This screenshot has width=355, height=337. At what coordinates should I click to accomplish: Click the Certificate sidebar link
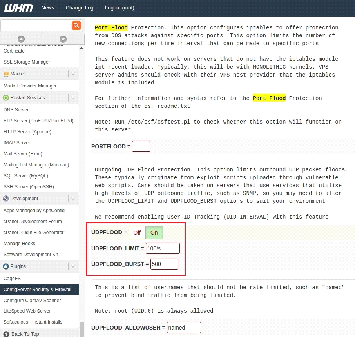click(14, 51)
